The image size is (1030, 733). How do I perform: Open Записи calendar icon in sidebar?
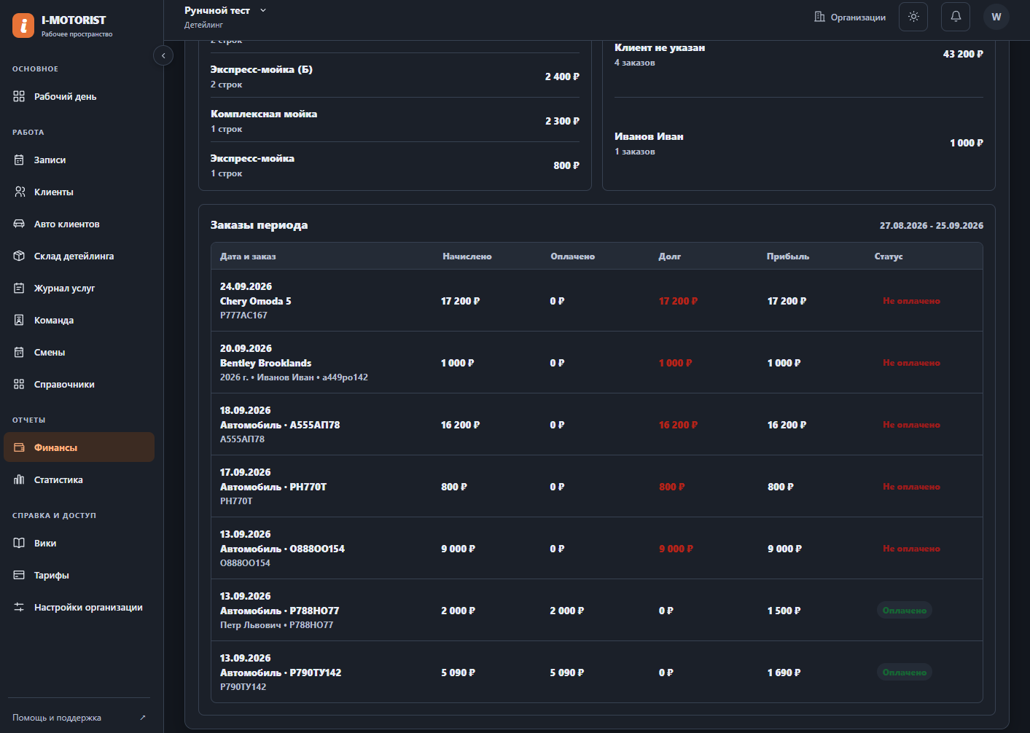(19, 160)
